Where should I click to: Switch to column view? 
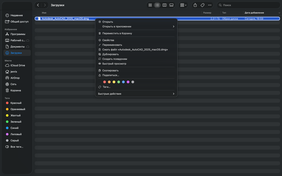coord(164,5)
